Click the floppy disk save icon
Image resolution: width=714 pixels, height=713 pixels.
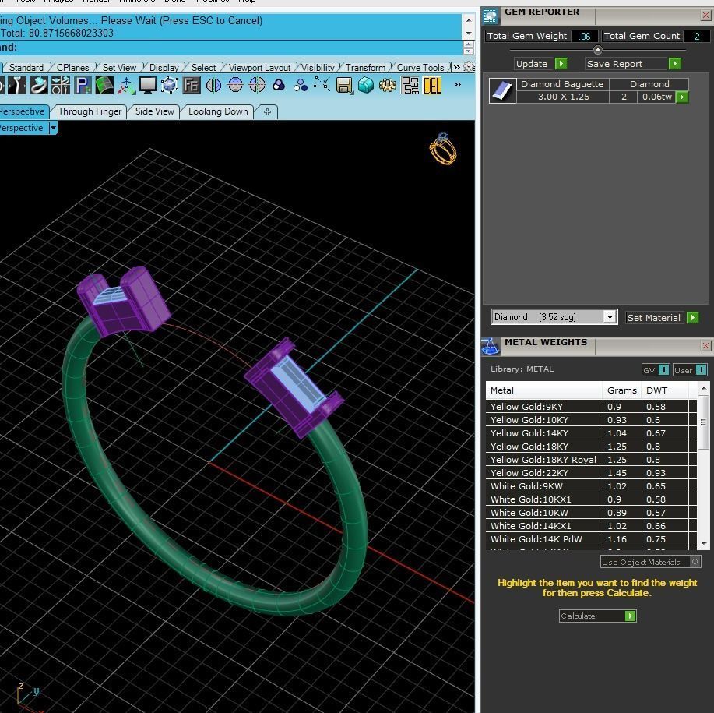tap(344, 85)
